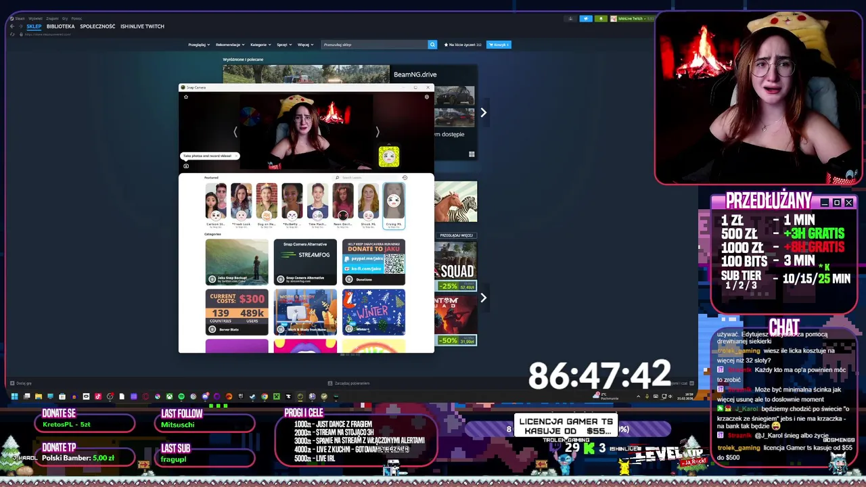Viewport: 866px width, 487px height.
Task: Advance Squad offers carousel right arrow
Action: point(483,298)
